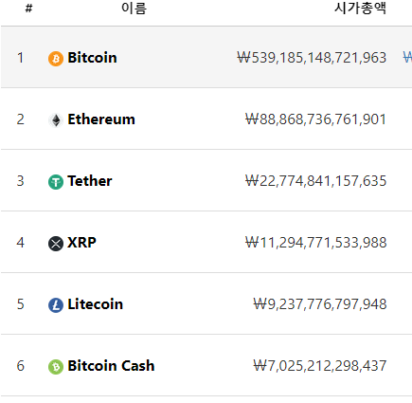Open the Tether coin name link

[x=90, y=181]
